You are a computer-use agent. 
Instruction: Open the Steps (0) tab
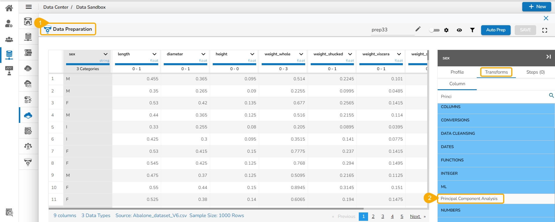click(535, 72)
